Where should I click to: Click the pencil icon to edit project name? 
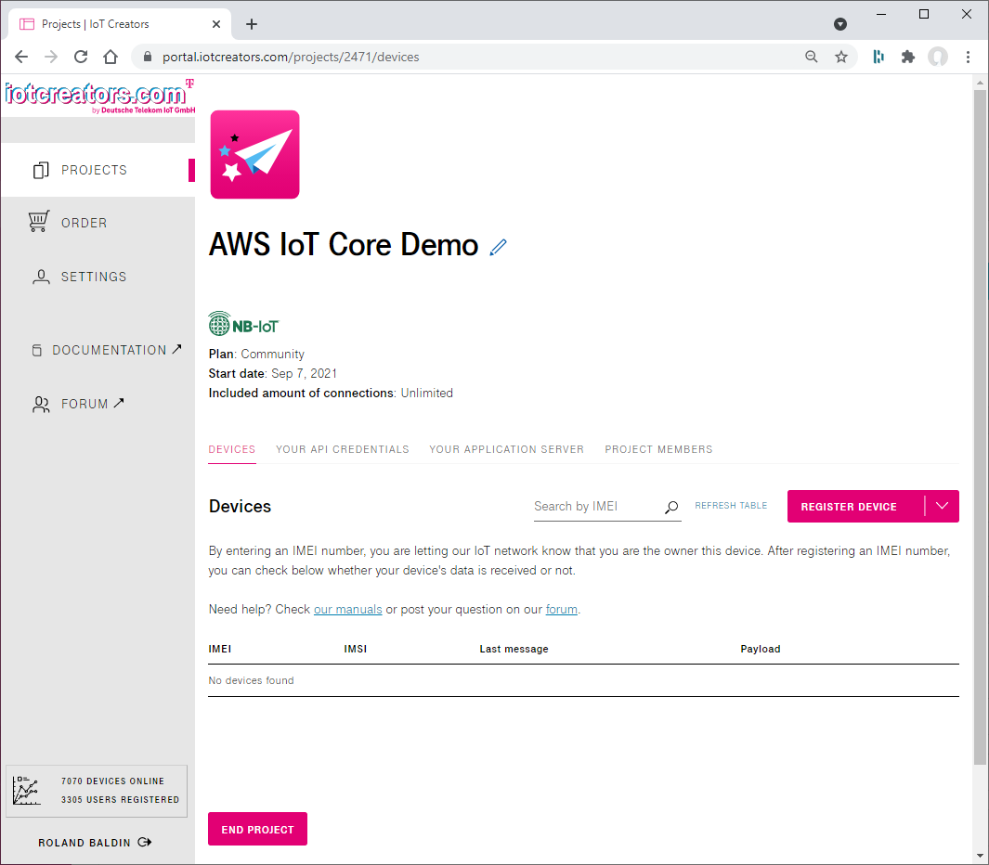(x=499, y=247)
